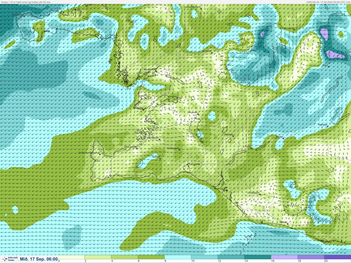Click the Bláfjöll station label
This screenshot has height=263, width=351.
click(156, 157)
